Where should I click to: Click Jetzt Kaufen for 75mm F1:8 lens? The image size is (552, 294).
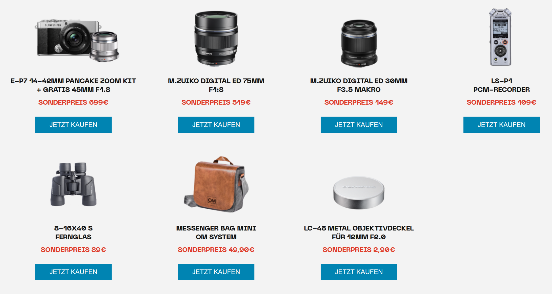click(216, 125)
